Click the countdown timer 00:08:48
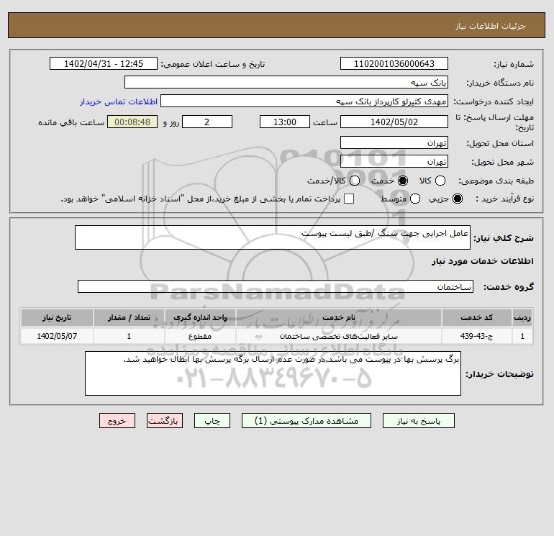Screen dimensions: 554x536 (x=132, y=122)
